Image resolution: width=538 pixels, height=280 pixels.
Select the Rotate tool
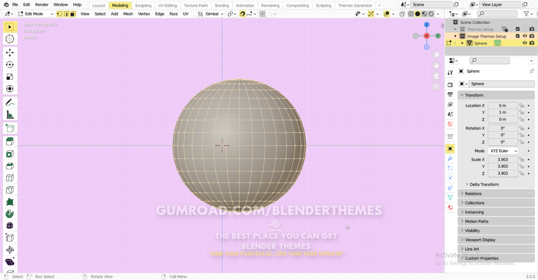coord(10,65)
